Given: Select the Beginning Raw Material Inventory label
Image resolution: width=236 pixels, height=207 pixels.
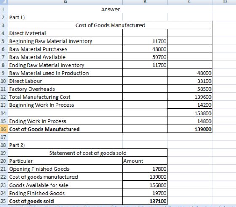Looking at the screenshot, I should coord(65,41).
